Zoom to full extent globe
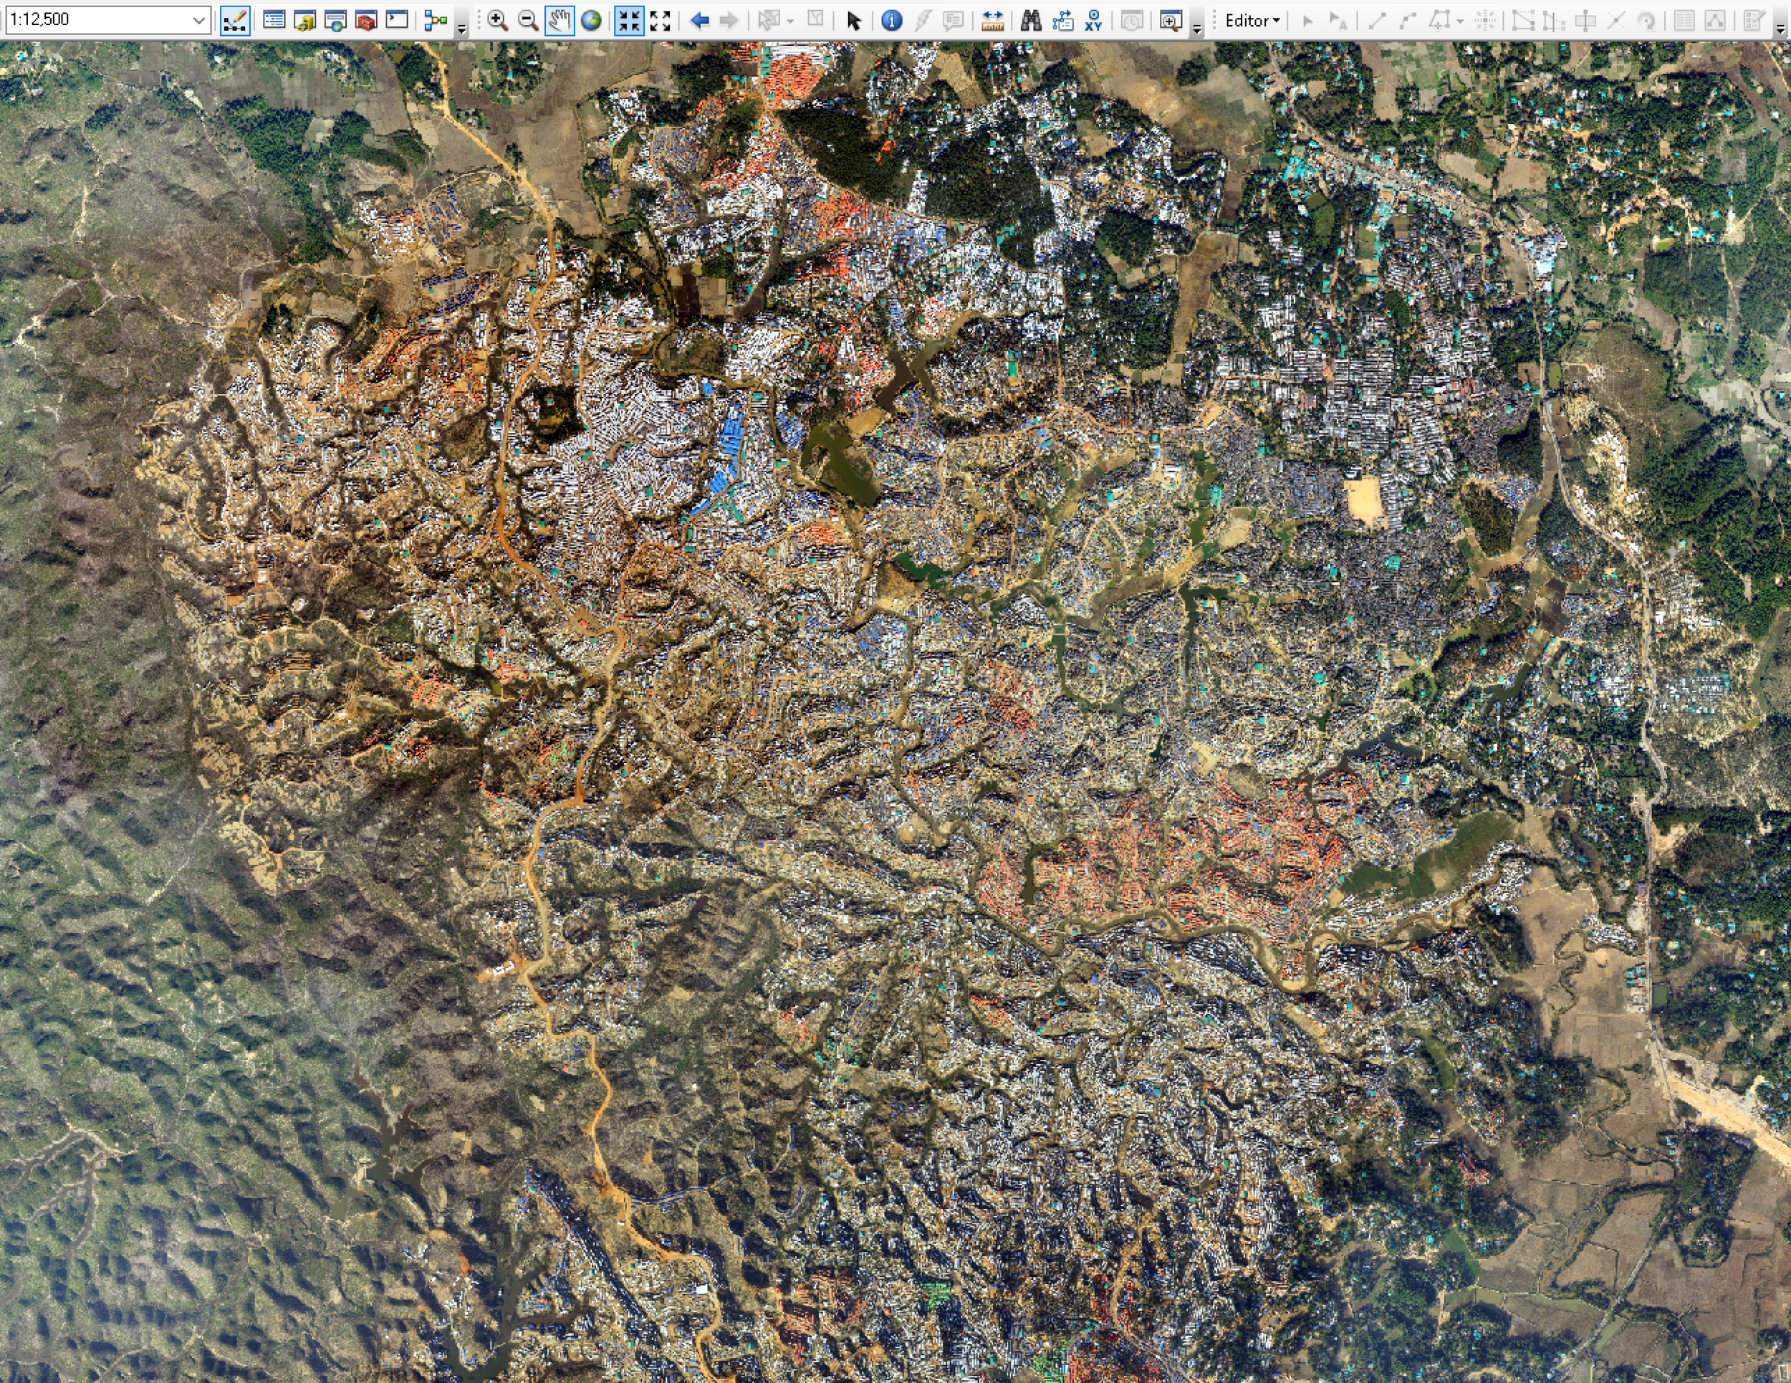Viewport: 1791px width, 1383px height. (x=590, y=21)
